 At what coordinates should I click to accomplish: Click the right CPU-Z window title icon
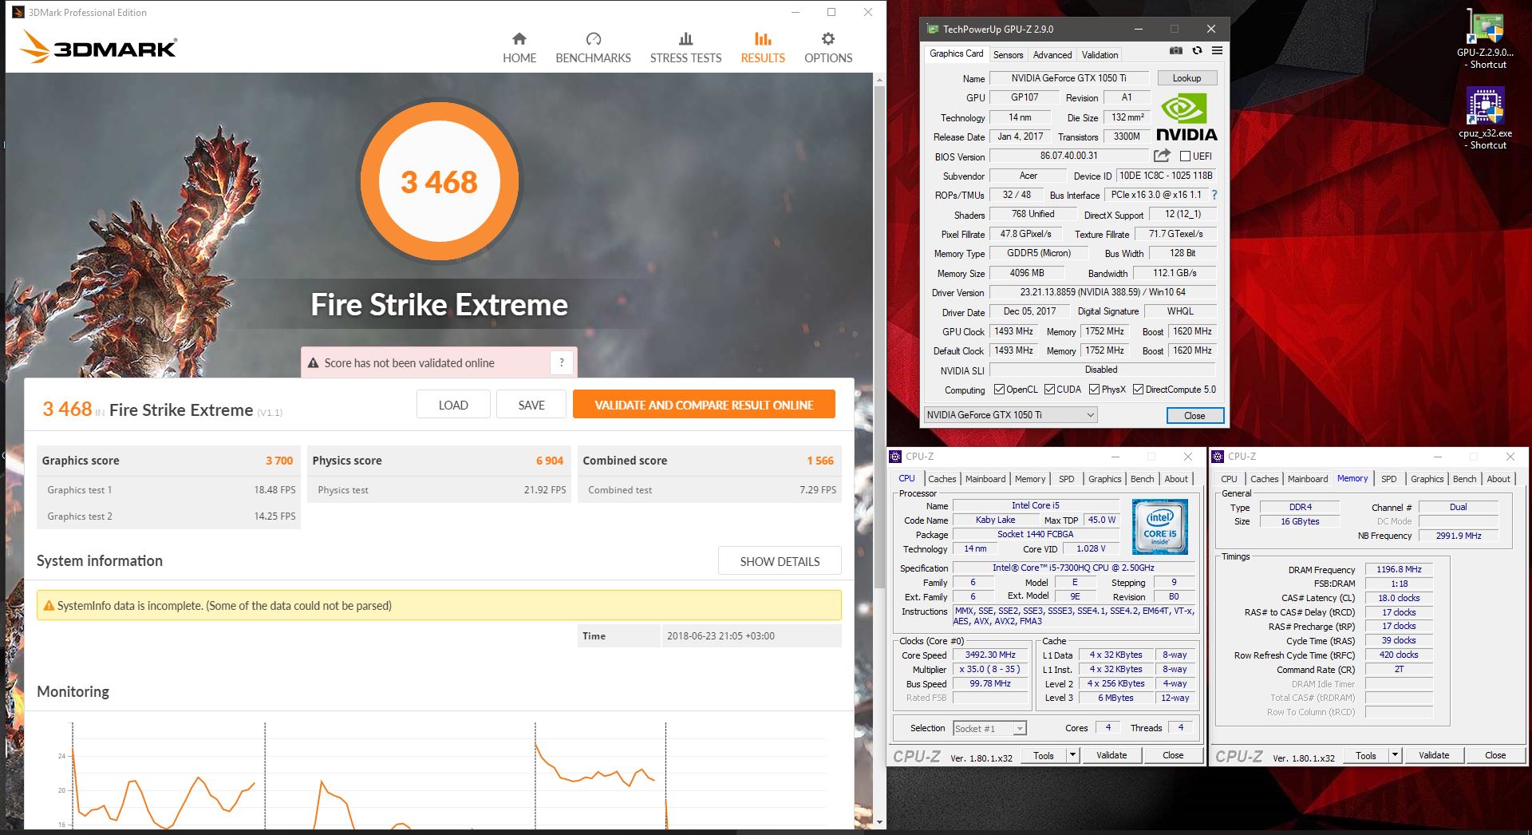(x=1218, y=457)
